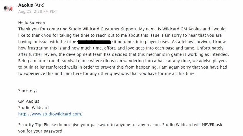Image resolution: width=243 pixels, height=136 pixels.
Task: Click the (Ark) label beside the sender
Action: pos(39,5)
